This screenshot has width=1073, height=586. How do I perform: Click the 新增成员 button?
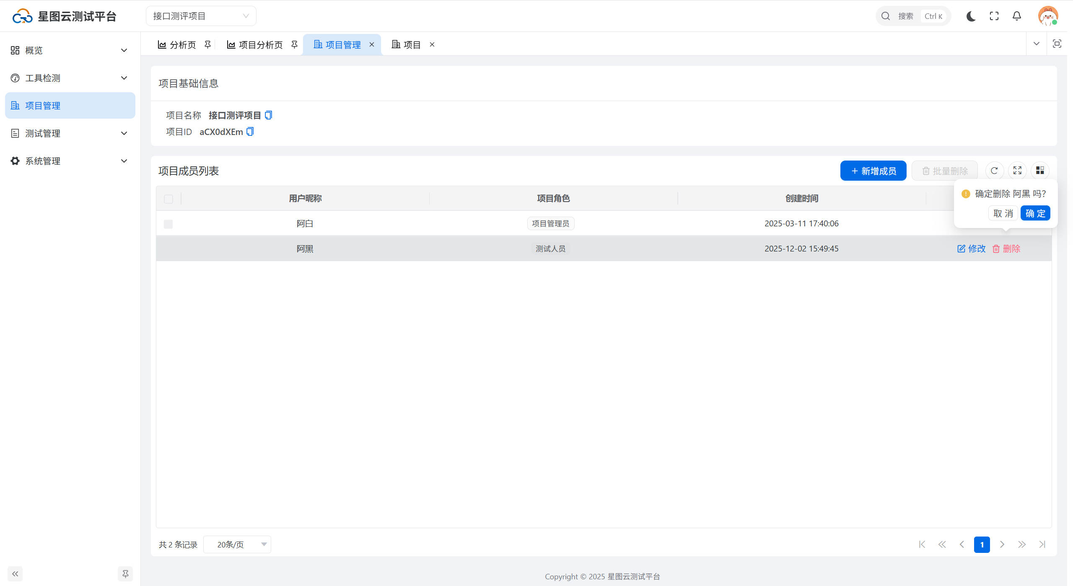coord(873,171)
